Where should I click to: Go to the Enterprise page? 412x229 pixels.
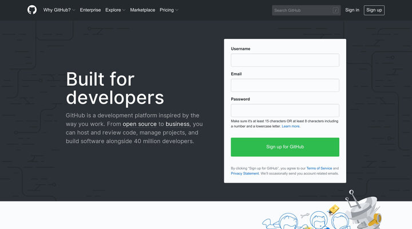(90, 10)
